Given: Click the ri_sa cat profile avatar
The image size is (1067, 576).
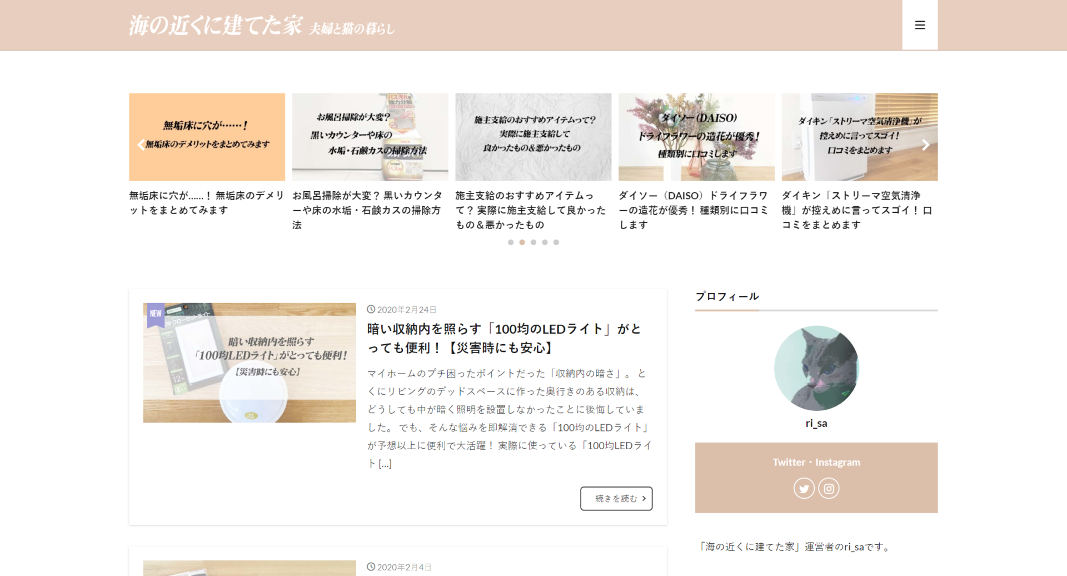Looking at the screenshot, I should click(816, 368).
